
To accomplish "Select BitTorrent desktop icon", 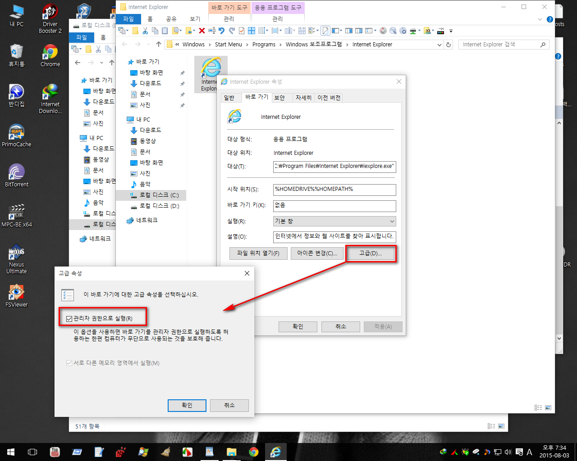I will tap(17, 176).
